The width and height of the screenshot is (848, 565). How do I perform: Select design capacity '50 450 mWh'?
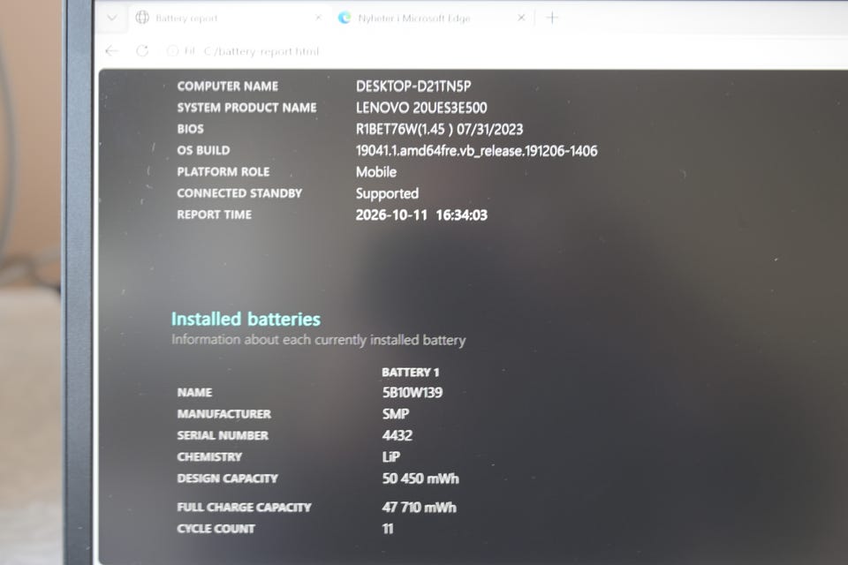click(x=420, y=478)
